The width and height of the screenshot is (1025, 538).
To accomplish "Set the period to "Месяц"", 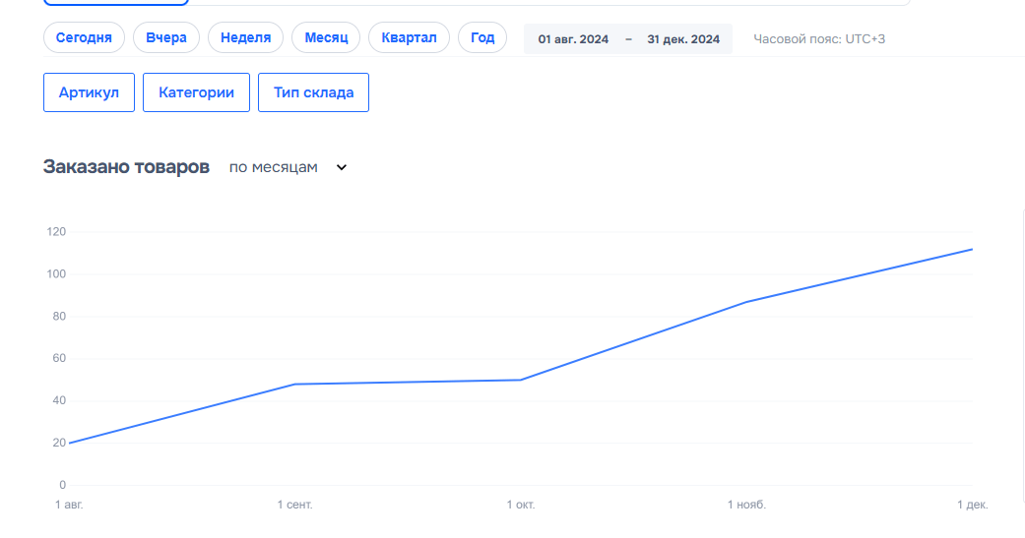I will click(x=326, y=38).
